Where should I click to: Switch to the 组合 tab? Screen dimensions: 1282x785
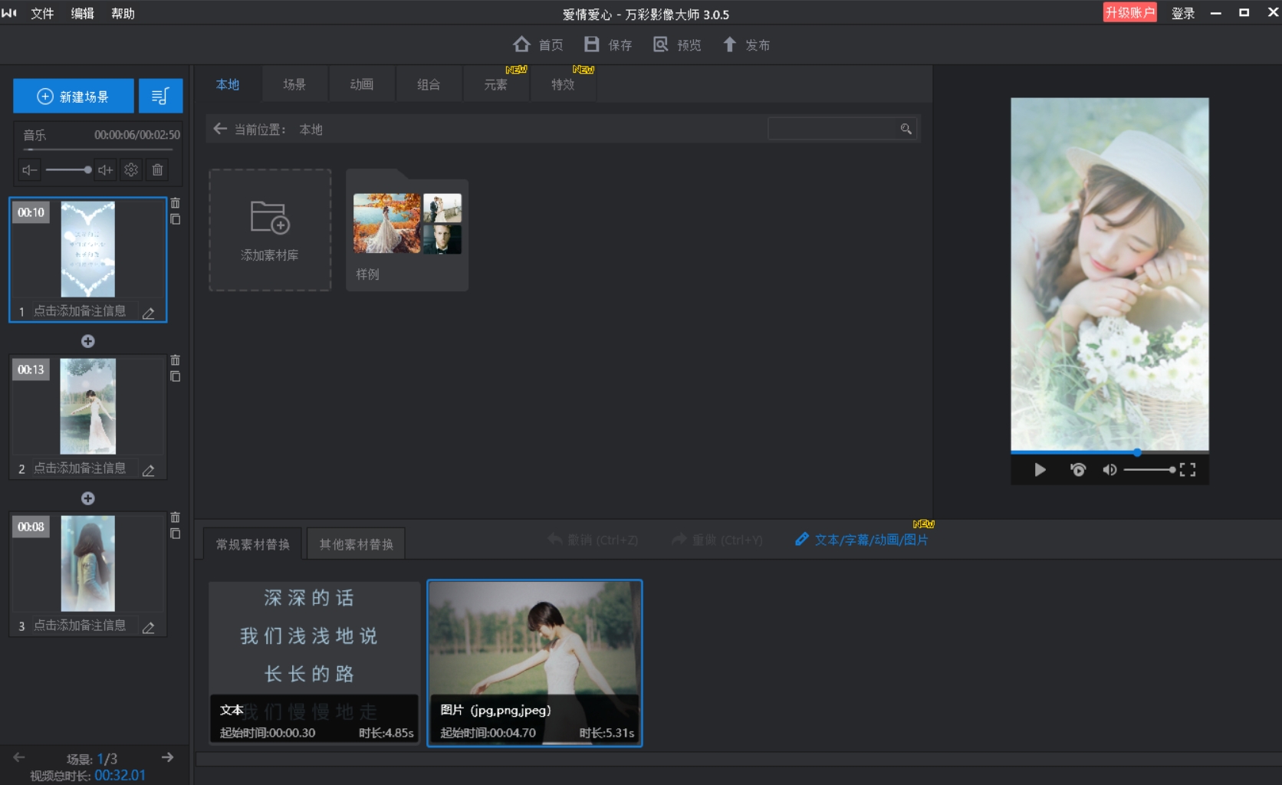(429, 84)
